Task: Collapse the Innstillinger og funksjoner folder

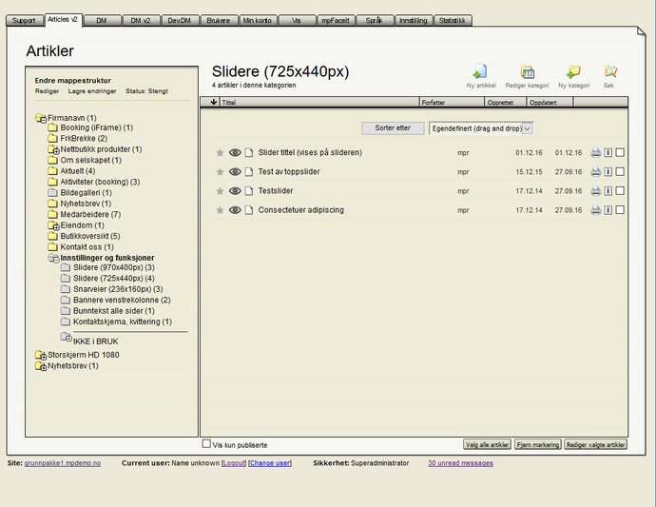Action: (53, 258)
